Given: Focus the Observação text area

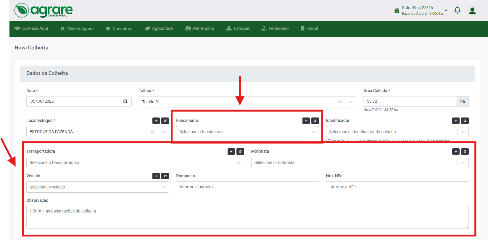Looking at the screenshot, I should coord(247,217).
